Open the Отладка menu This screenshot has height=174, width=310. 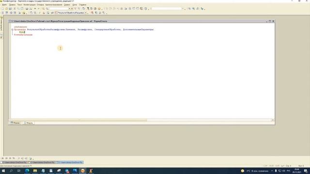[40, 5]
